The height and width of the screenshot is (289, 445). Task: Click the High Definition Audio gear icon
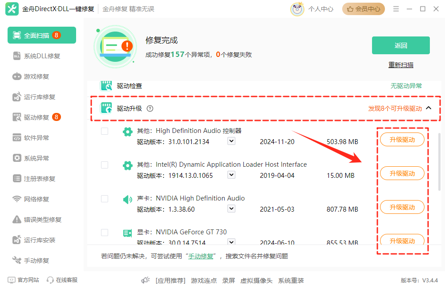pyautogui.click(x=127, y=132)
